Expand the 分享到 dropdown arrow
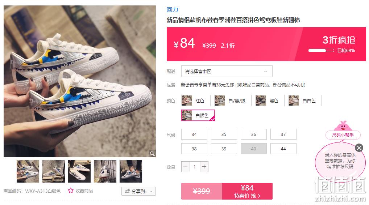Screen dimensions: 369x205 point(151,191)
